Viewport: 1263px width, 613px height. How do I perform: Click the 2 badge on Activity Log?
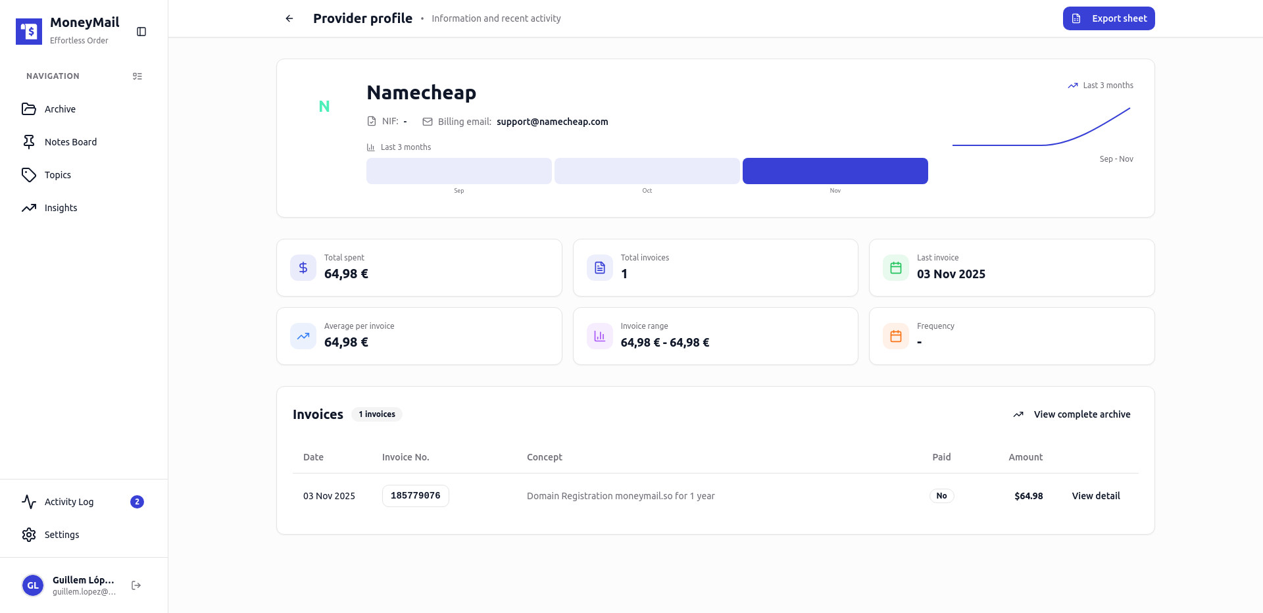(x=137, y=501)
